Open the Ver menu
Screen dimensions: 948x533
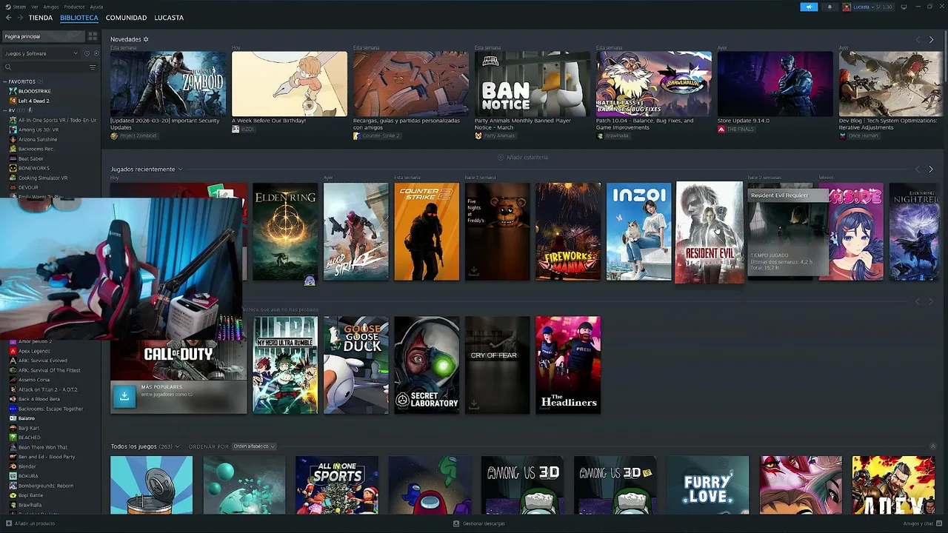coord(35,7)
